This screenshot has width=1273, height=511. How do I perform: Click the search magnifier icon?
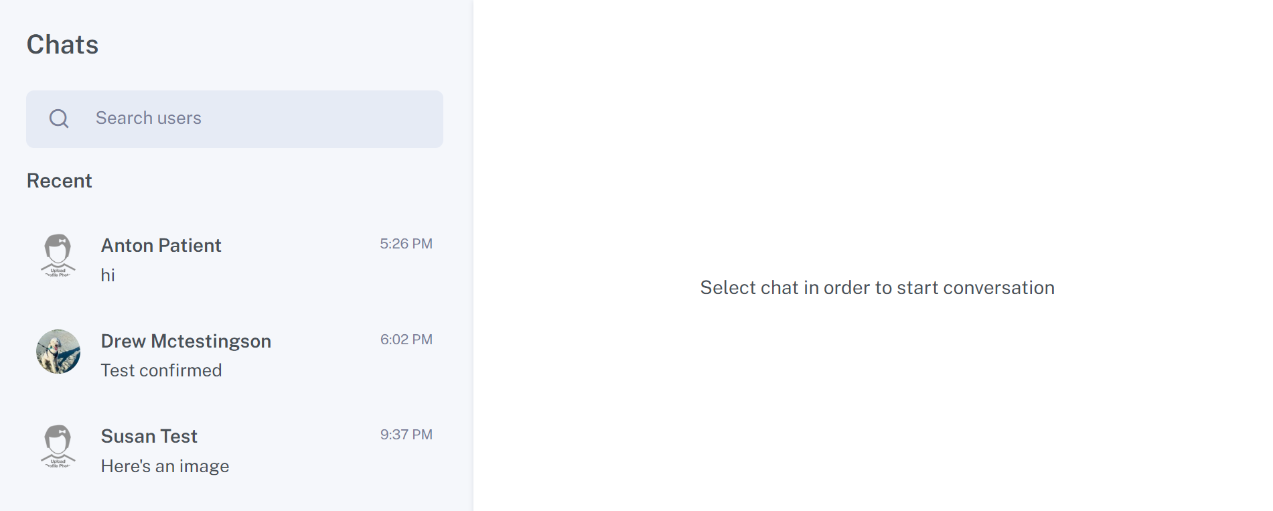(x=59, y=119)
